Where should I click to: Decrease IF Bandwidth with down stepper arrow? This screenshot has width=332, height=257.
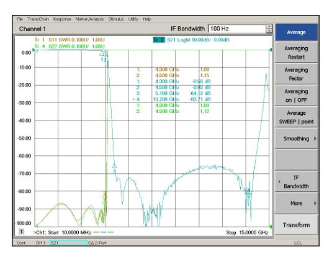coord(269,30)
